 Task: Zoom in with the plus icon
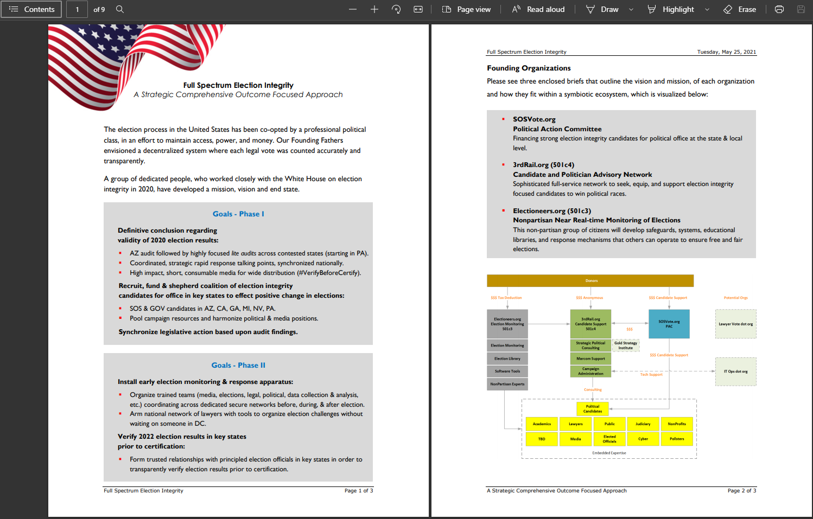[374, 9]
